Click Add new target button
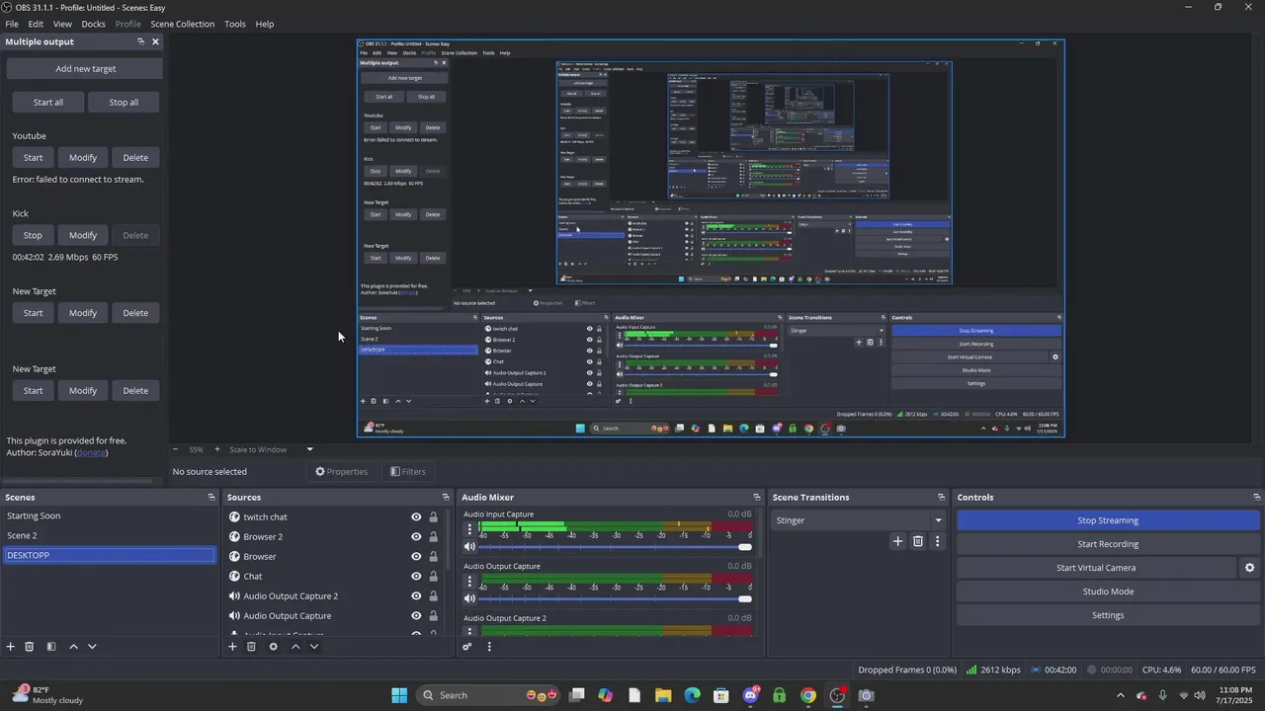This screenshot has height=711, width=1265. 85,69
